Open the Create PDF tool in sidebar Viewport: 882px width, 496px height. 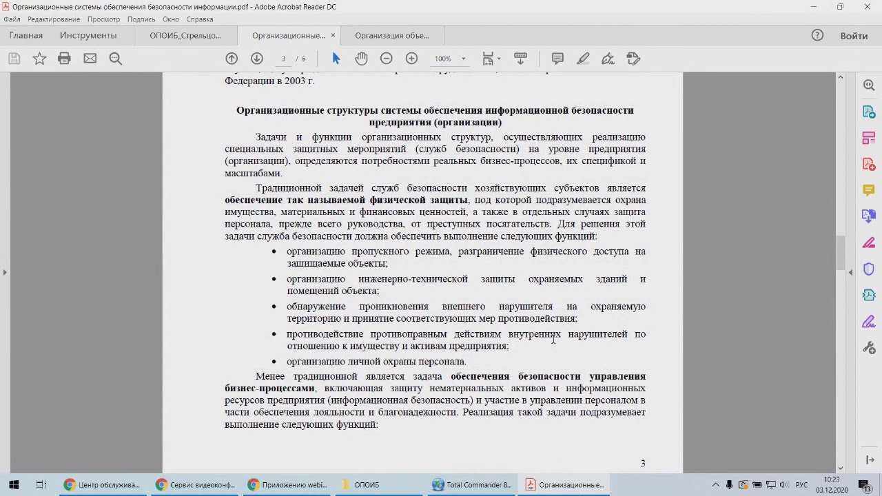(x=869, y=164)
